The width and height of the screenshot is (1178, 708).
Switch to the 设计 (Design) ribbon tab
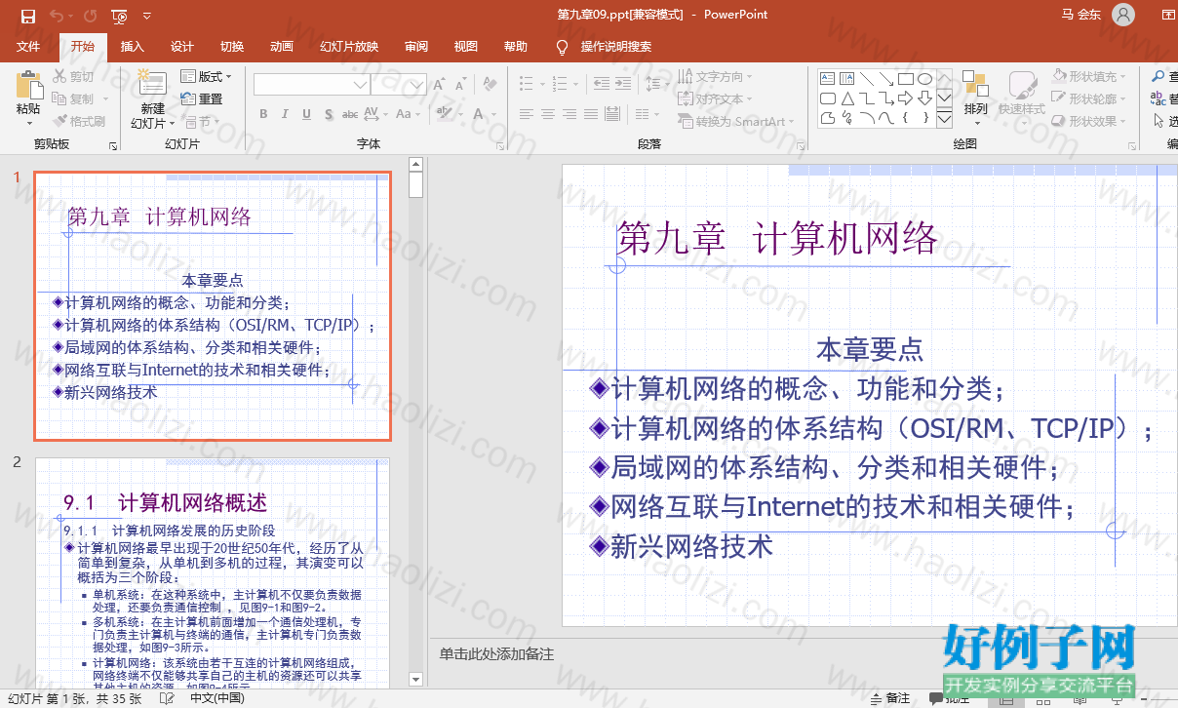coord(182,47)
